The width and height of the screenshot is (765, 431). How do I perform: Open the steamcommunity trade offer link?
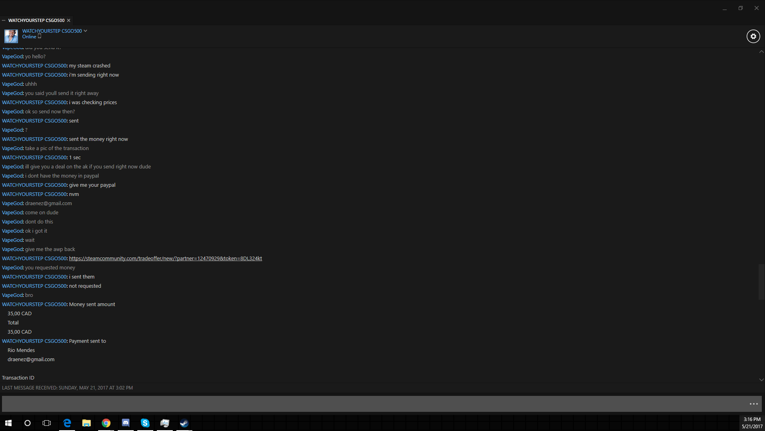click(x=166, y=259)
